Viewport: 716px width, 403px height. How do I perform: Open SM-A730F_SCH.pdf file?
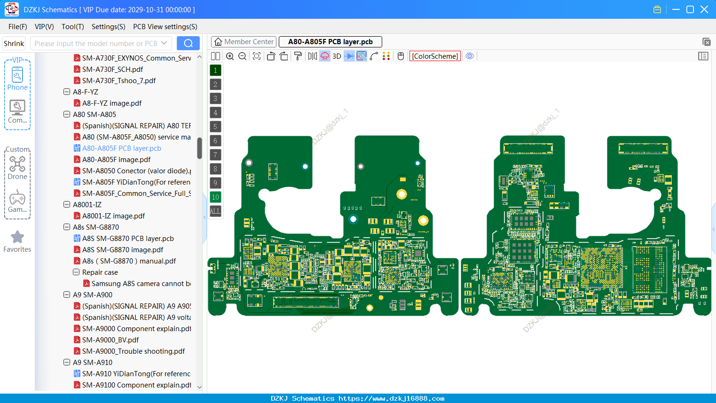tap(112, 70)
